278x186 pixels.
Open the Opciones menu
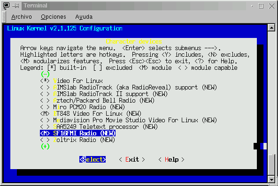click(54, 17)
